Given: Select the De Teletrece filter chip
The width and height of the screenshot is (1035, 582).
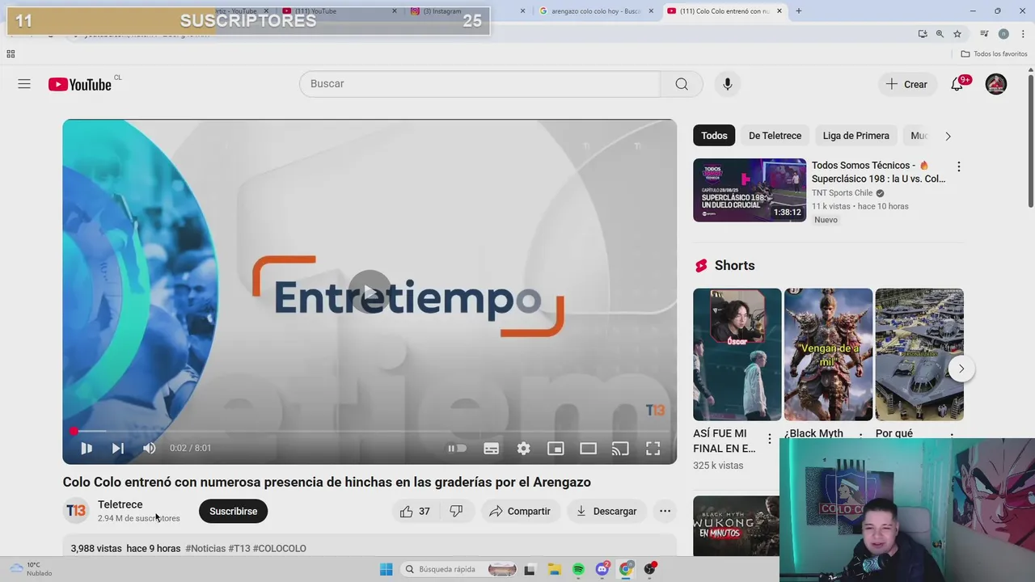Looking at the screenshot, I should [775, 136].
